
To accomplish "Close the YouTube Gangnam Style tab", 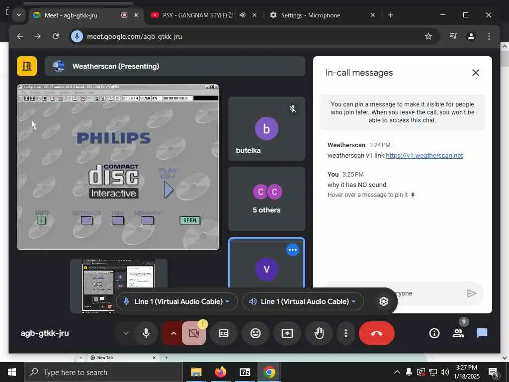I will (x=254, y=15).
